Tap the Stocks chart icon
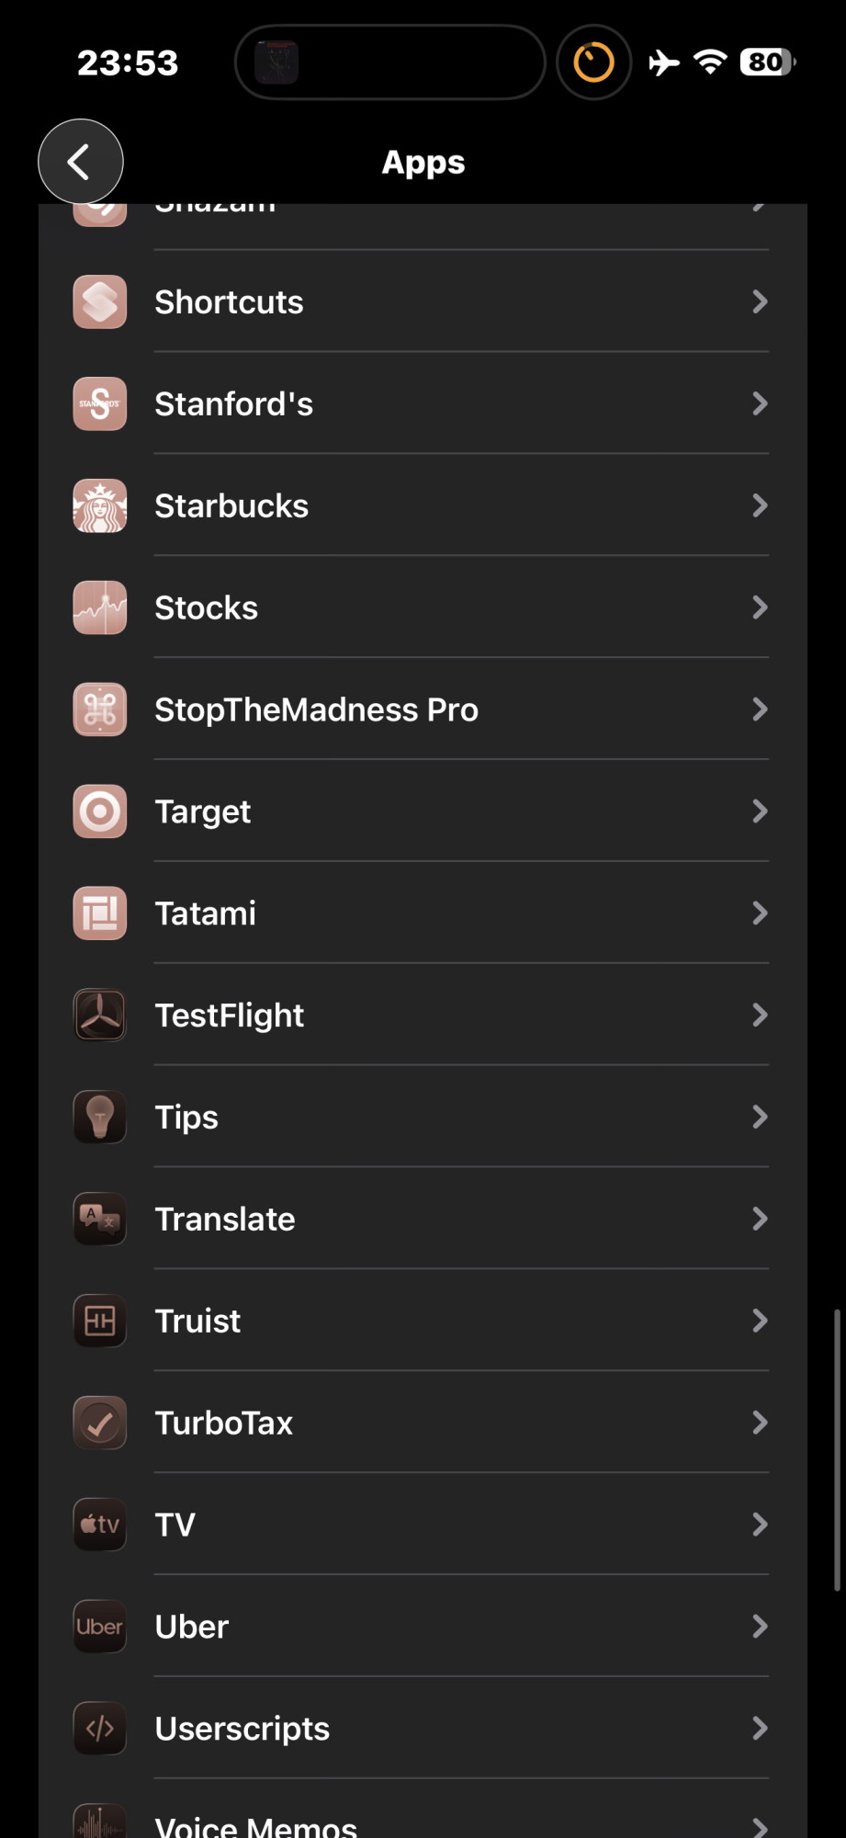This screenshot has height=1838, width=846. point(100,608)
